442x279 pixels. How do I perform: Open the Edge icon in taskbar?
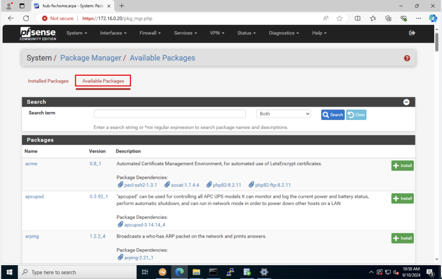coord(180,272)
